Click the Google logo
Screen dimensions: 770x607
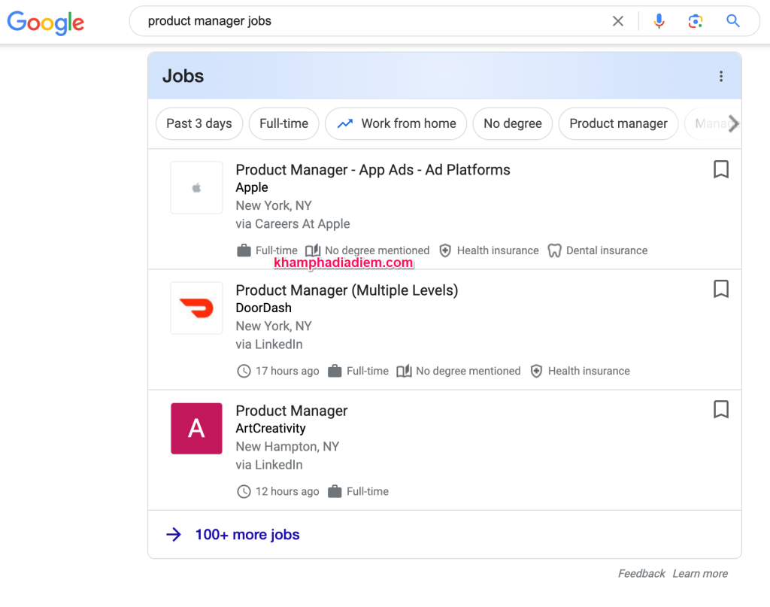[46, 22]
